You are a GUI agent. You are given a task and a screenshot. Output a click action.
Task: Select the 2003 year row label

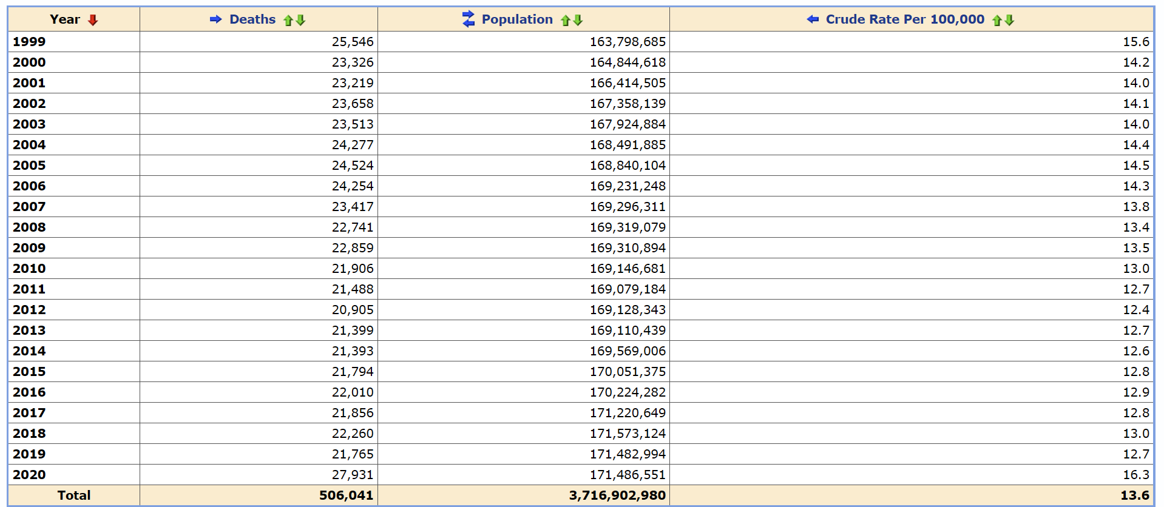(29, 124)
